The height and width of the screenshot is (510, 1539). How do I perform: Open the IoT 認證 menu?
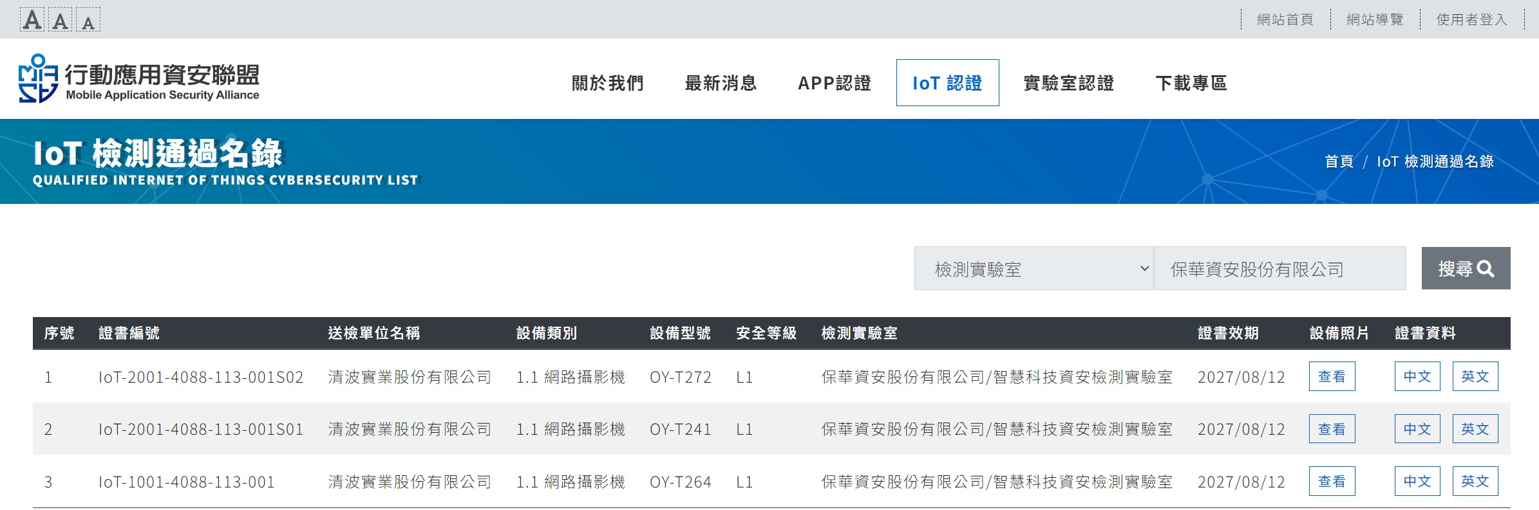(947, 83)
